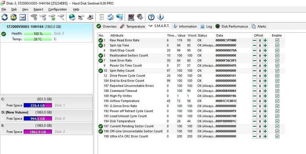Viewport: 306px width, 154px height.
Task: Sort by the Worst column header
Action: coord(192,36)
